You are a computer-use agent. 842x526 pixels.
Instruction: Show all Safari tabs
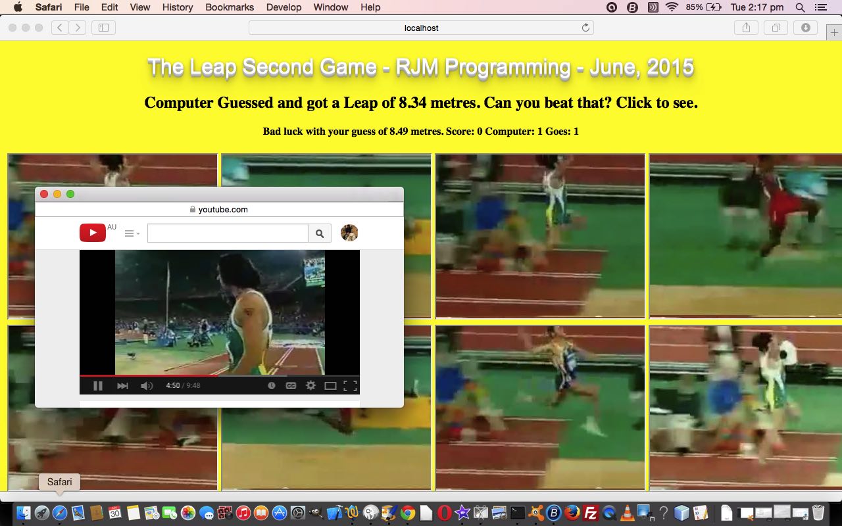[x=776, y=28]
